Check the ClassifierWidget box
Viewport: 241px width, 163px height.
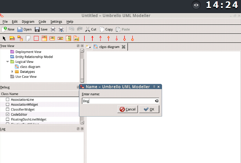(8, 109)
